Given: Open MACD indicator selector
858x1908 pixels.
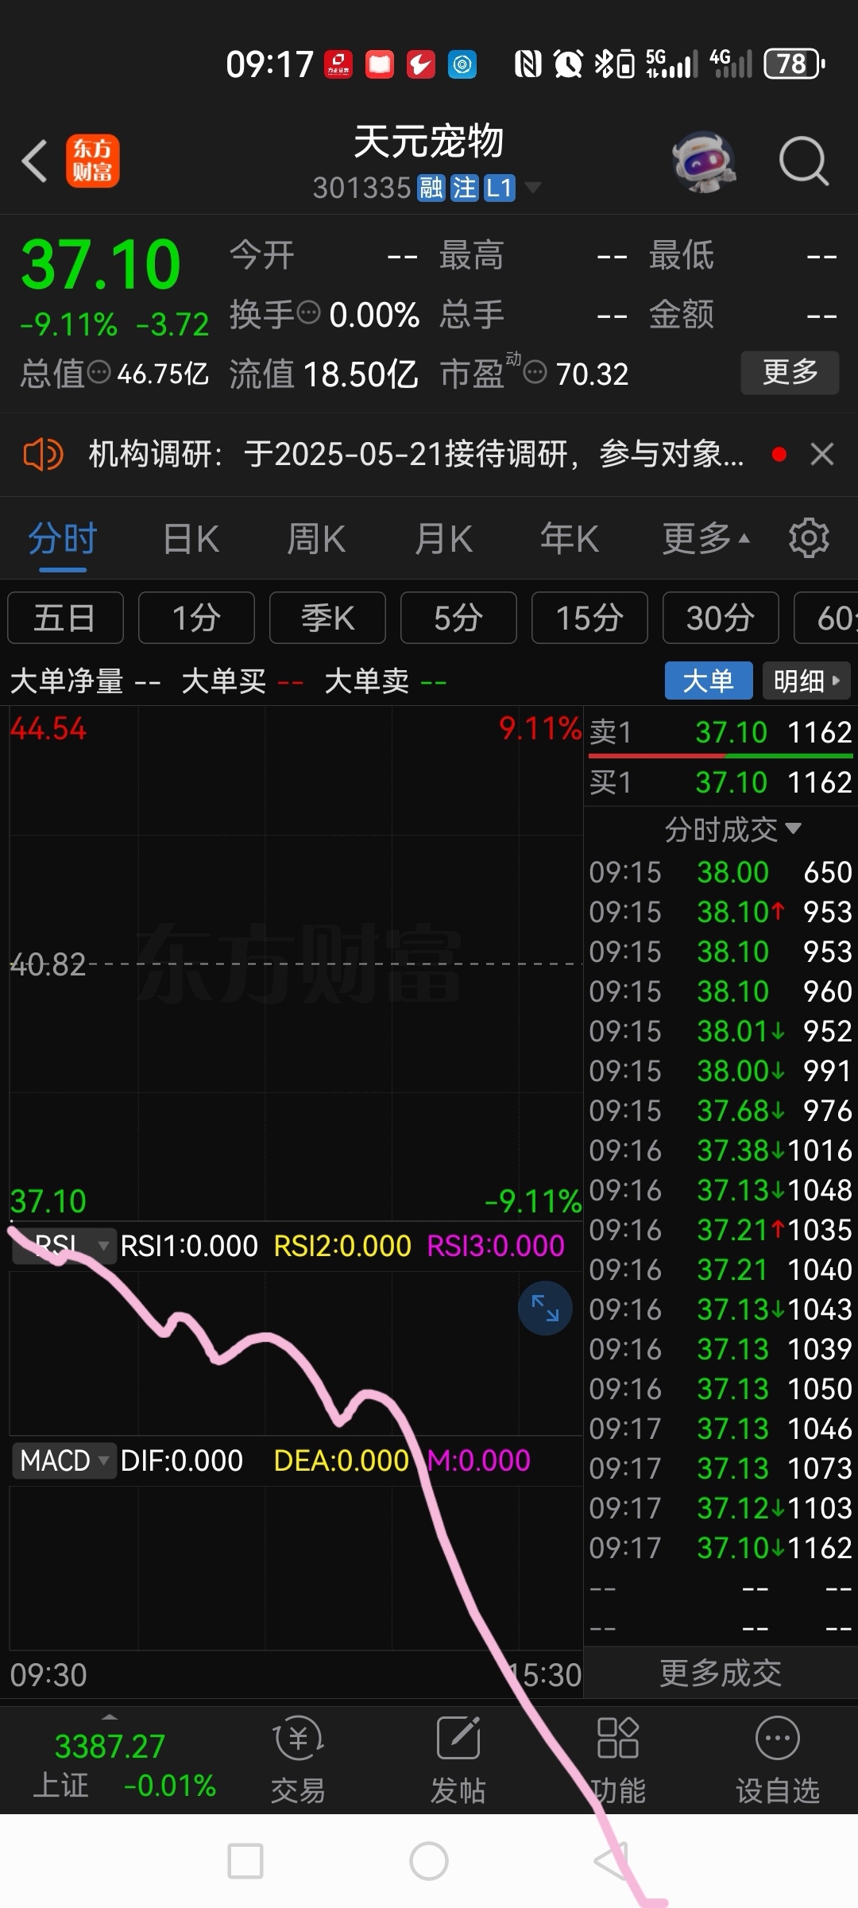Looking at the screenshot, I should 64,1460.
